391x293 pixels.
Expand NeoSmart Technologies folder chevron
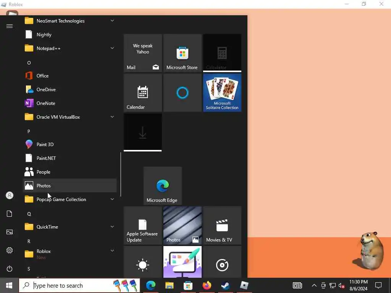tap(112, 21)
